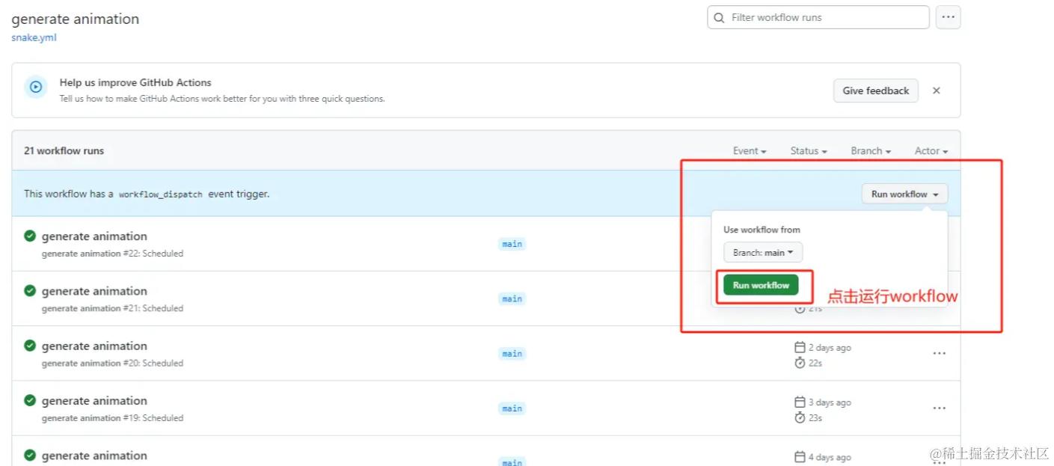This screenshot has height=466, width=1054.
Task: Open the Branch: main selector in popup
Action: (x=763, y=252)
